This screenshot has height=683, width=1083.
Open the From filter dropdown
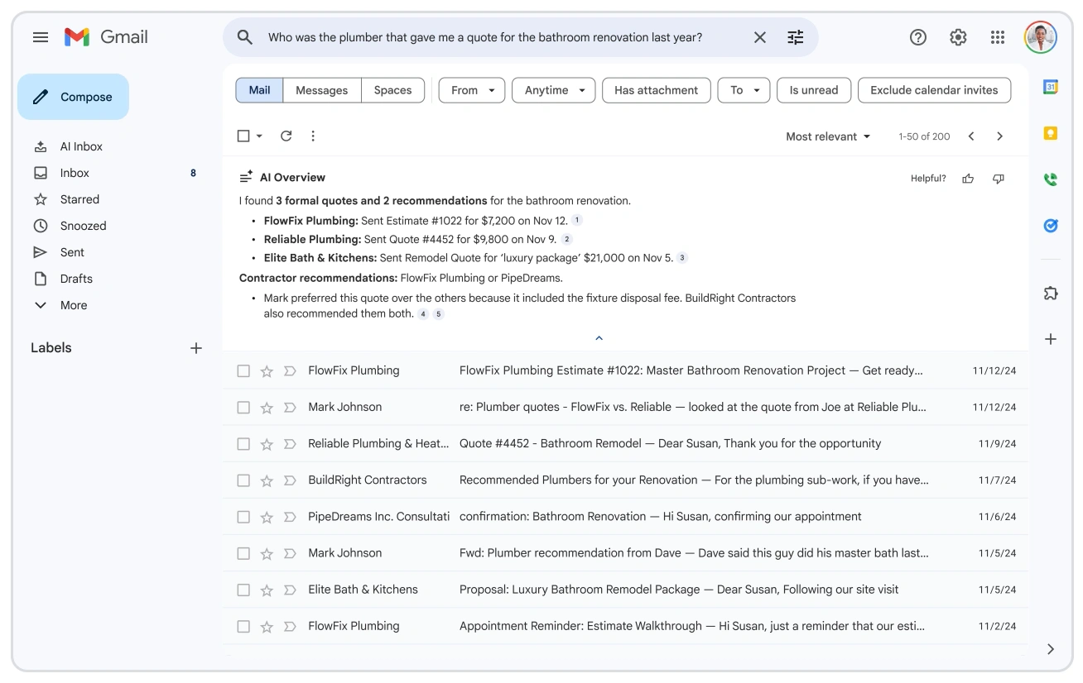pos(471,90)
